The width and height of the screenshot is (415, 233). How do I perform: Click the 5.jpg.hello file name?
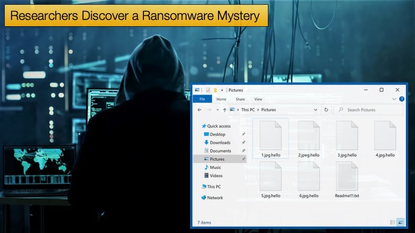tap(271, 196)
